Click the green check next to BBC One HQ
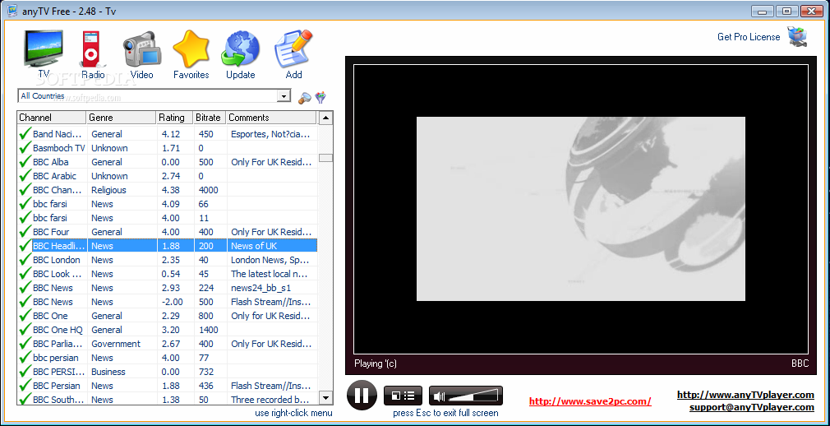Viewport: 830px width, 426px height. pyautogui.click(x=25, y=330)
